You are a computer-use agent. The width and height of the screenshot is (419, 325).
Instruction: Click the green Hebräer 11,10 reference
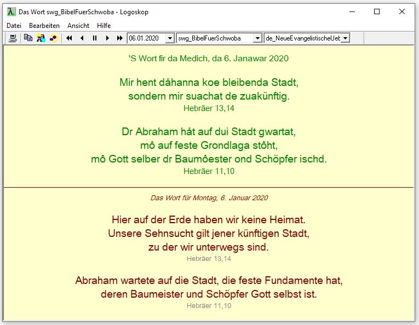[209, 171]
